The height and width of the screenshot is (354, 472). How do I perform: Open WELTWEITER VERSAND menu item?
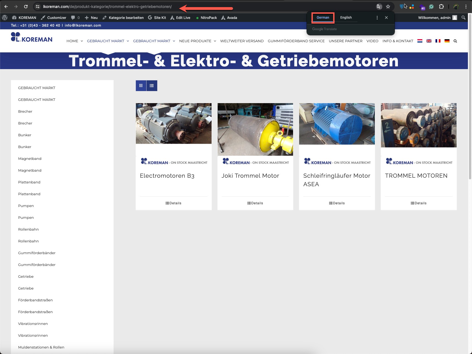pyautogui.click(x=242, y=41)
